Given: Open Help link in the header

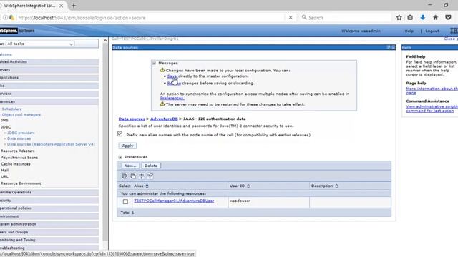Looking at the screenshot, I should pos(409,31).
